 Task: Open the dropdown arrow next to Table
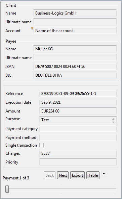tap(104, 174)
